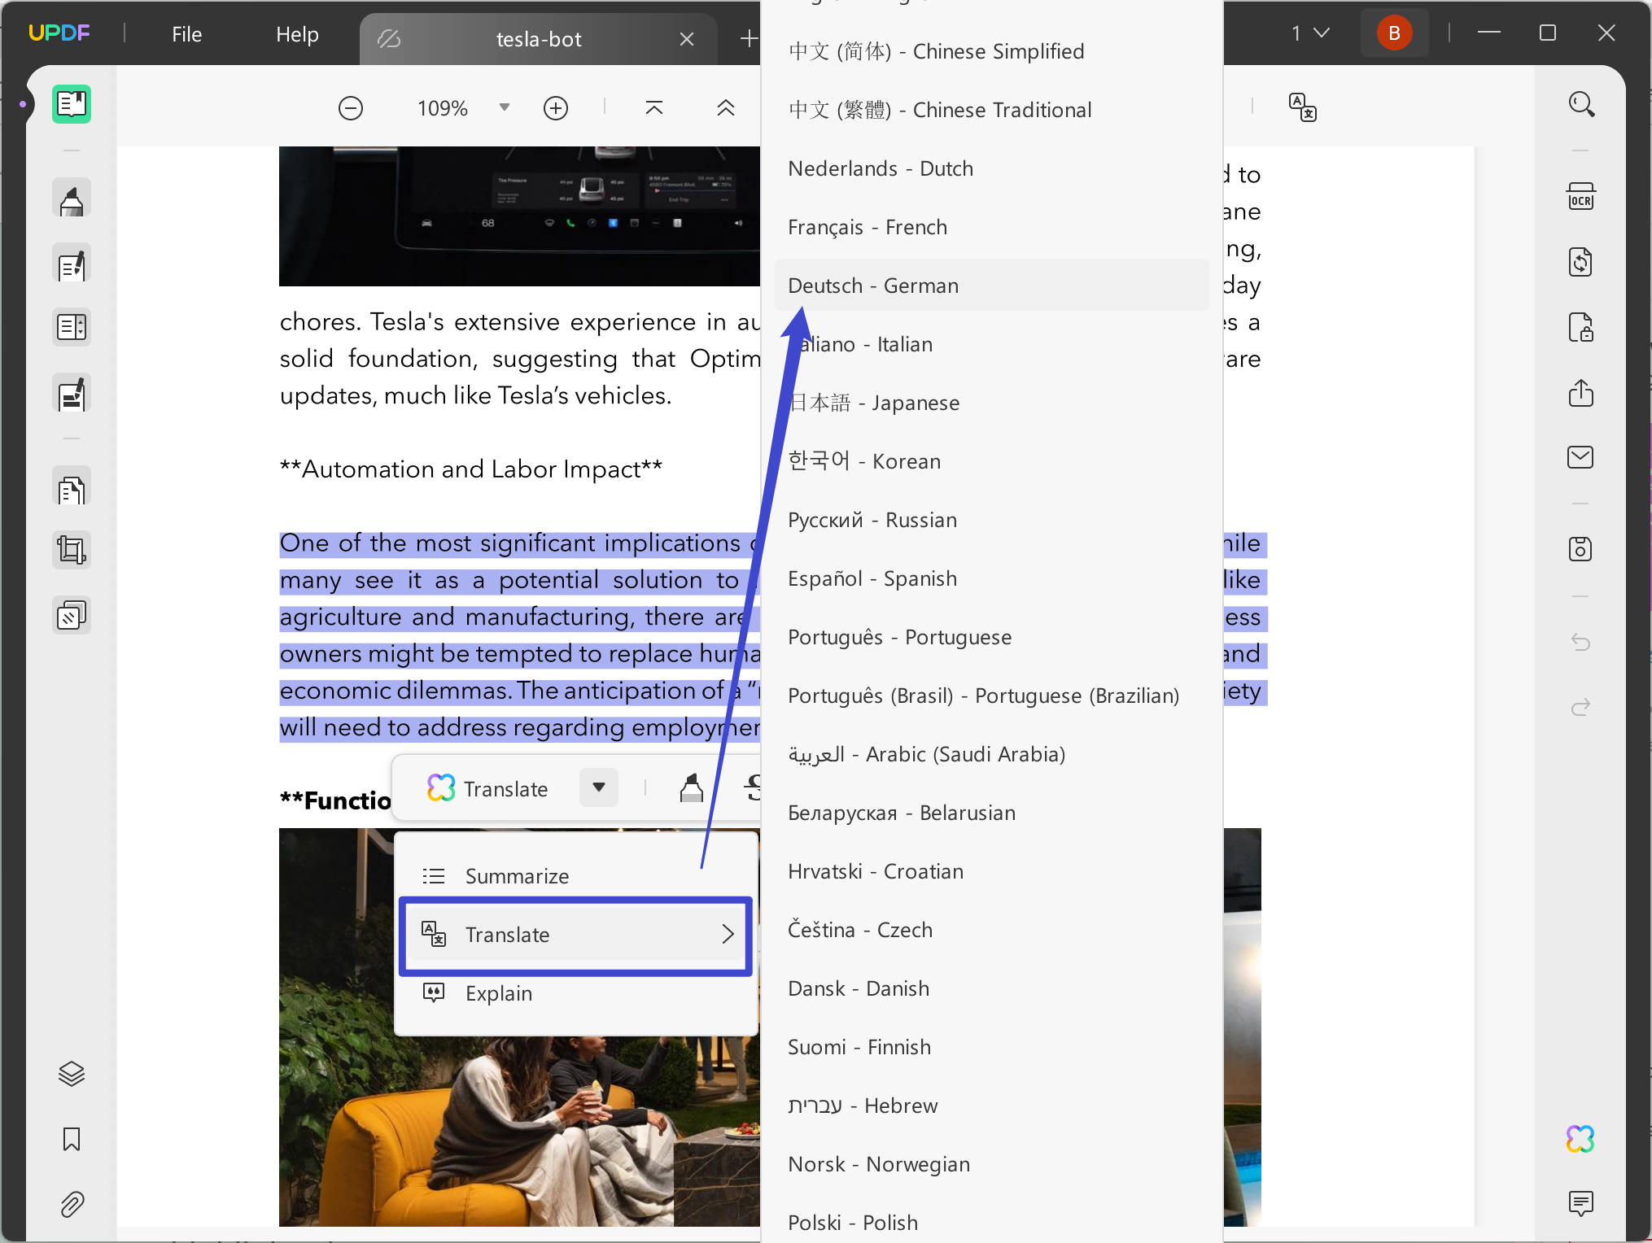
Task: Run OCR text recognition on the document
Action: coord(1580,197)
